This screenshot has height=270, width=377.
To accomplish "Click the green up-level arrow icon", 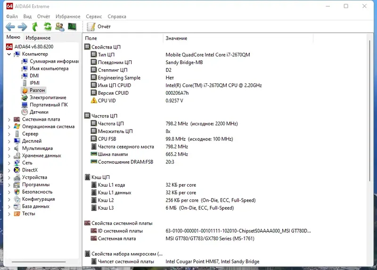I will [x=35, y=27].
